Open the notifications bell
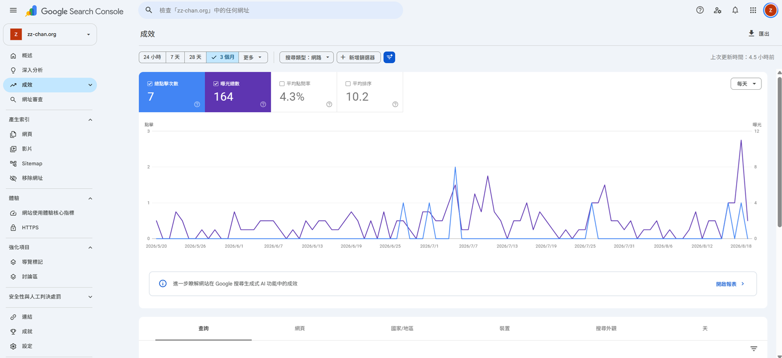The height and width of the screenshot is (358, 782). coord(735,10)
